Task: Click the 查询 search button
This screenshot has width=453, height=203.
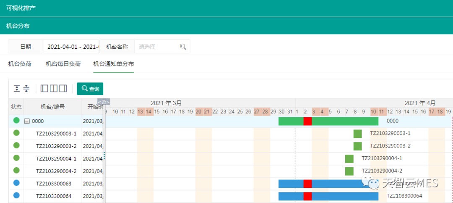Action: click(90, 89)
